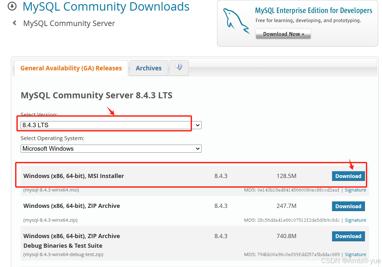This screenshot has width=382, height=267.
Task: Click the 'Debug Binaries & Test Suite' text
Action: click(63, 245)
